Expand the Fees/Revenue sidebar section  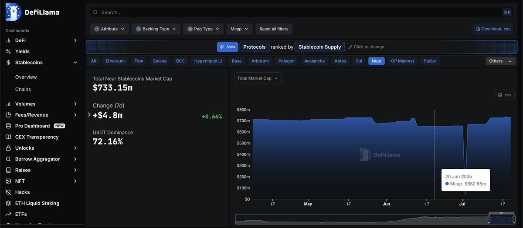pyautogui.click(x=75, y=115)
